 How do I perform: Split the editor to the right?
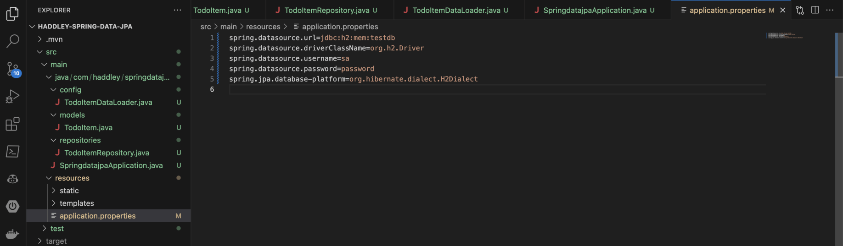pos(815,10)
